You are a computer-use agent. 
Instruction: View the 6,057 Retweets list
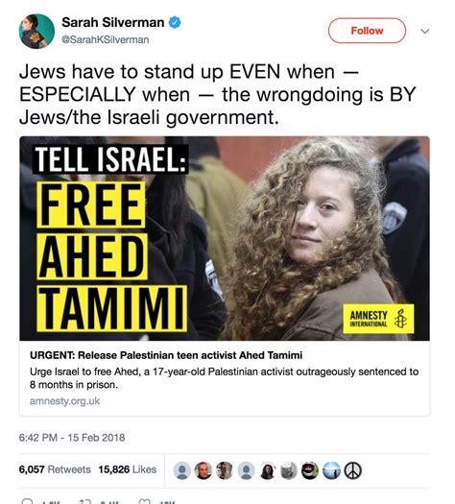click(55, 469)
